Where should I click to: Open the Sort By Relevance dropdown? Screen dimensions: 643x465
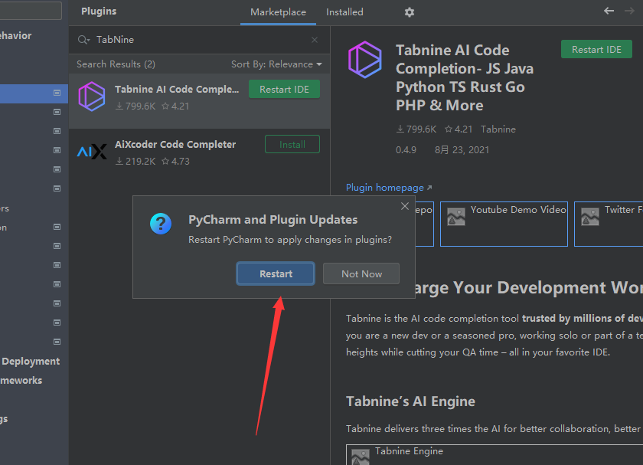(x=276, y=64)
